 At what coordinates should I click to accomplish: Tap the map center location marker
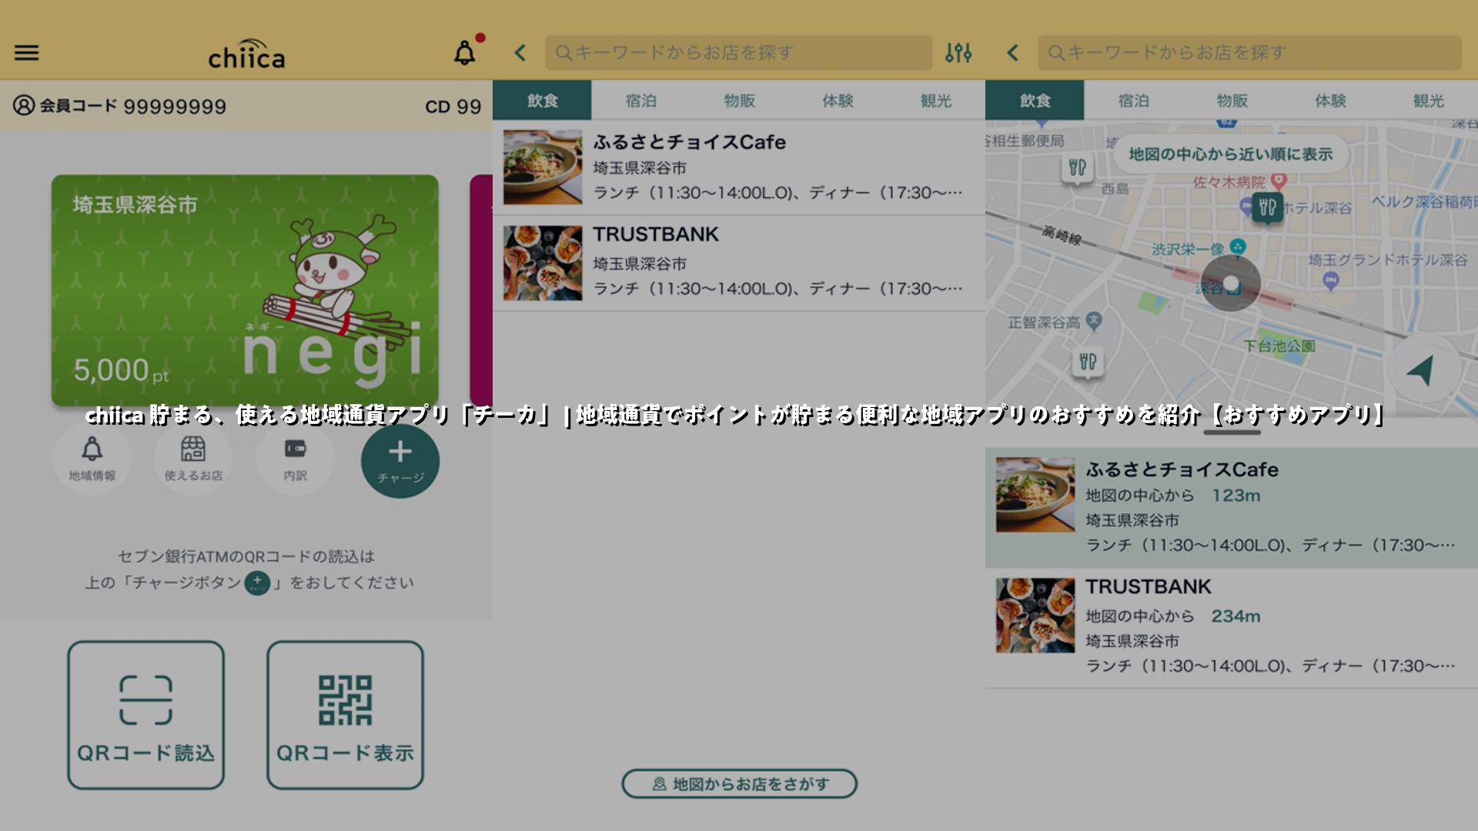coord(1231,283)
